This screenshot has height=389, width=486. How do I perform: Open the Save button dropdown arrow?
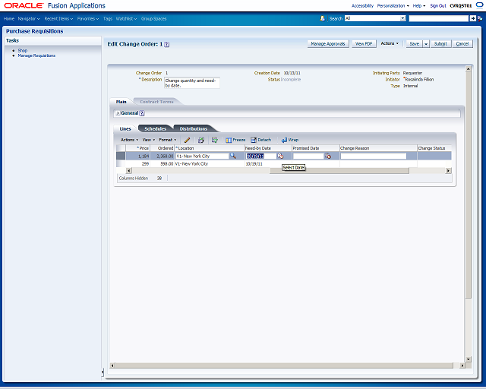426,44
